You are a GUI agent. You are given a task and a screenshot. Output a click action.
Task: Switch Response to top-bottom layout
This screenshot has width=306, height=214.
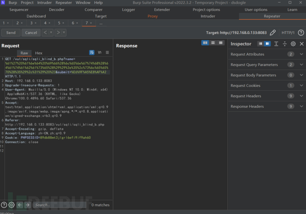coord(213,43)
